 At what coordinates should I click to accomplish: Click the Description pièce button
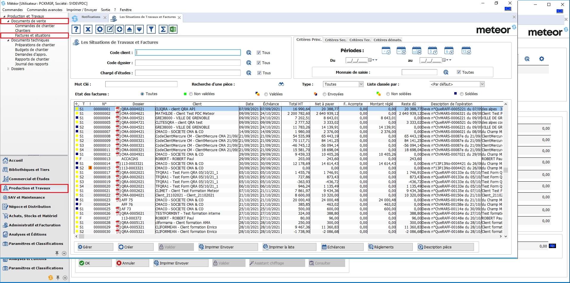click(446, 247)
